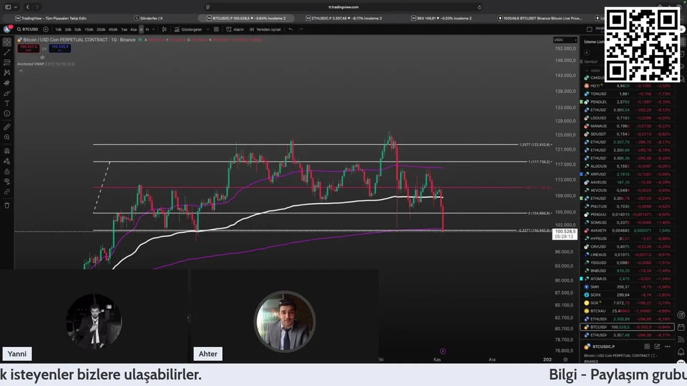Select the 5dk timeframe
Image resolution: width=687 pixels, height=386 pixels.
point(77,29)
